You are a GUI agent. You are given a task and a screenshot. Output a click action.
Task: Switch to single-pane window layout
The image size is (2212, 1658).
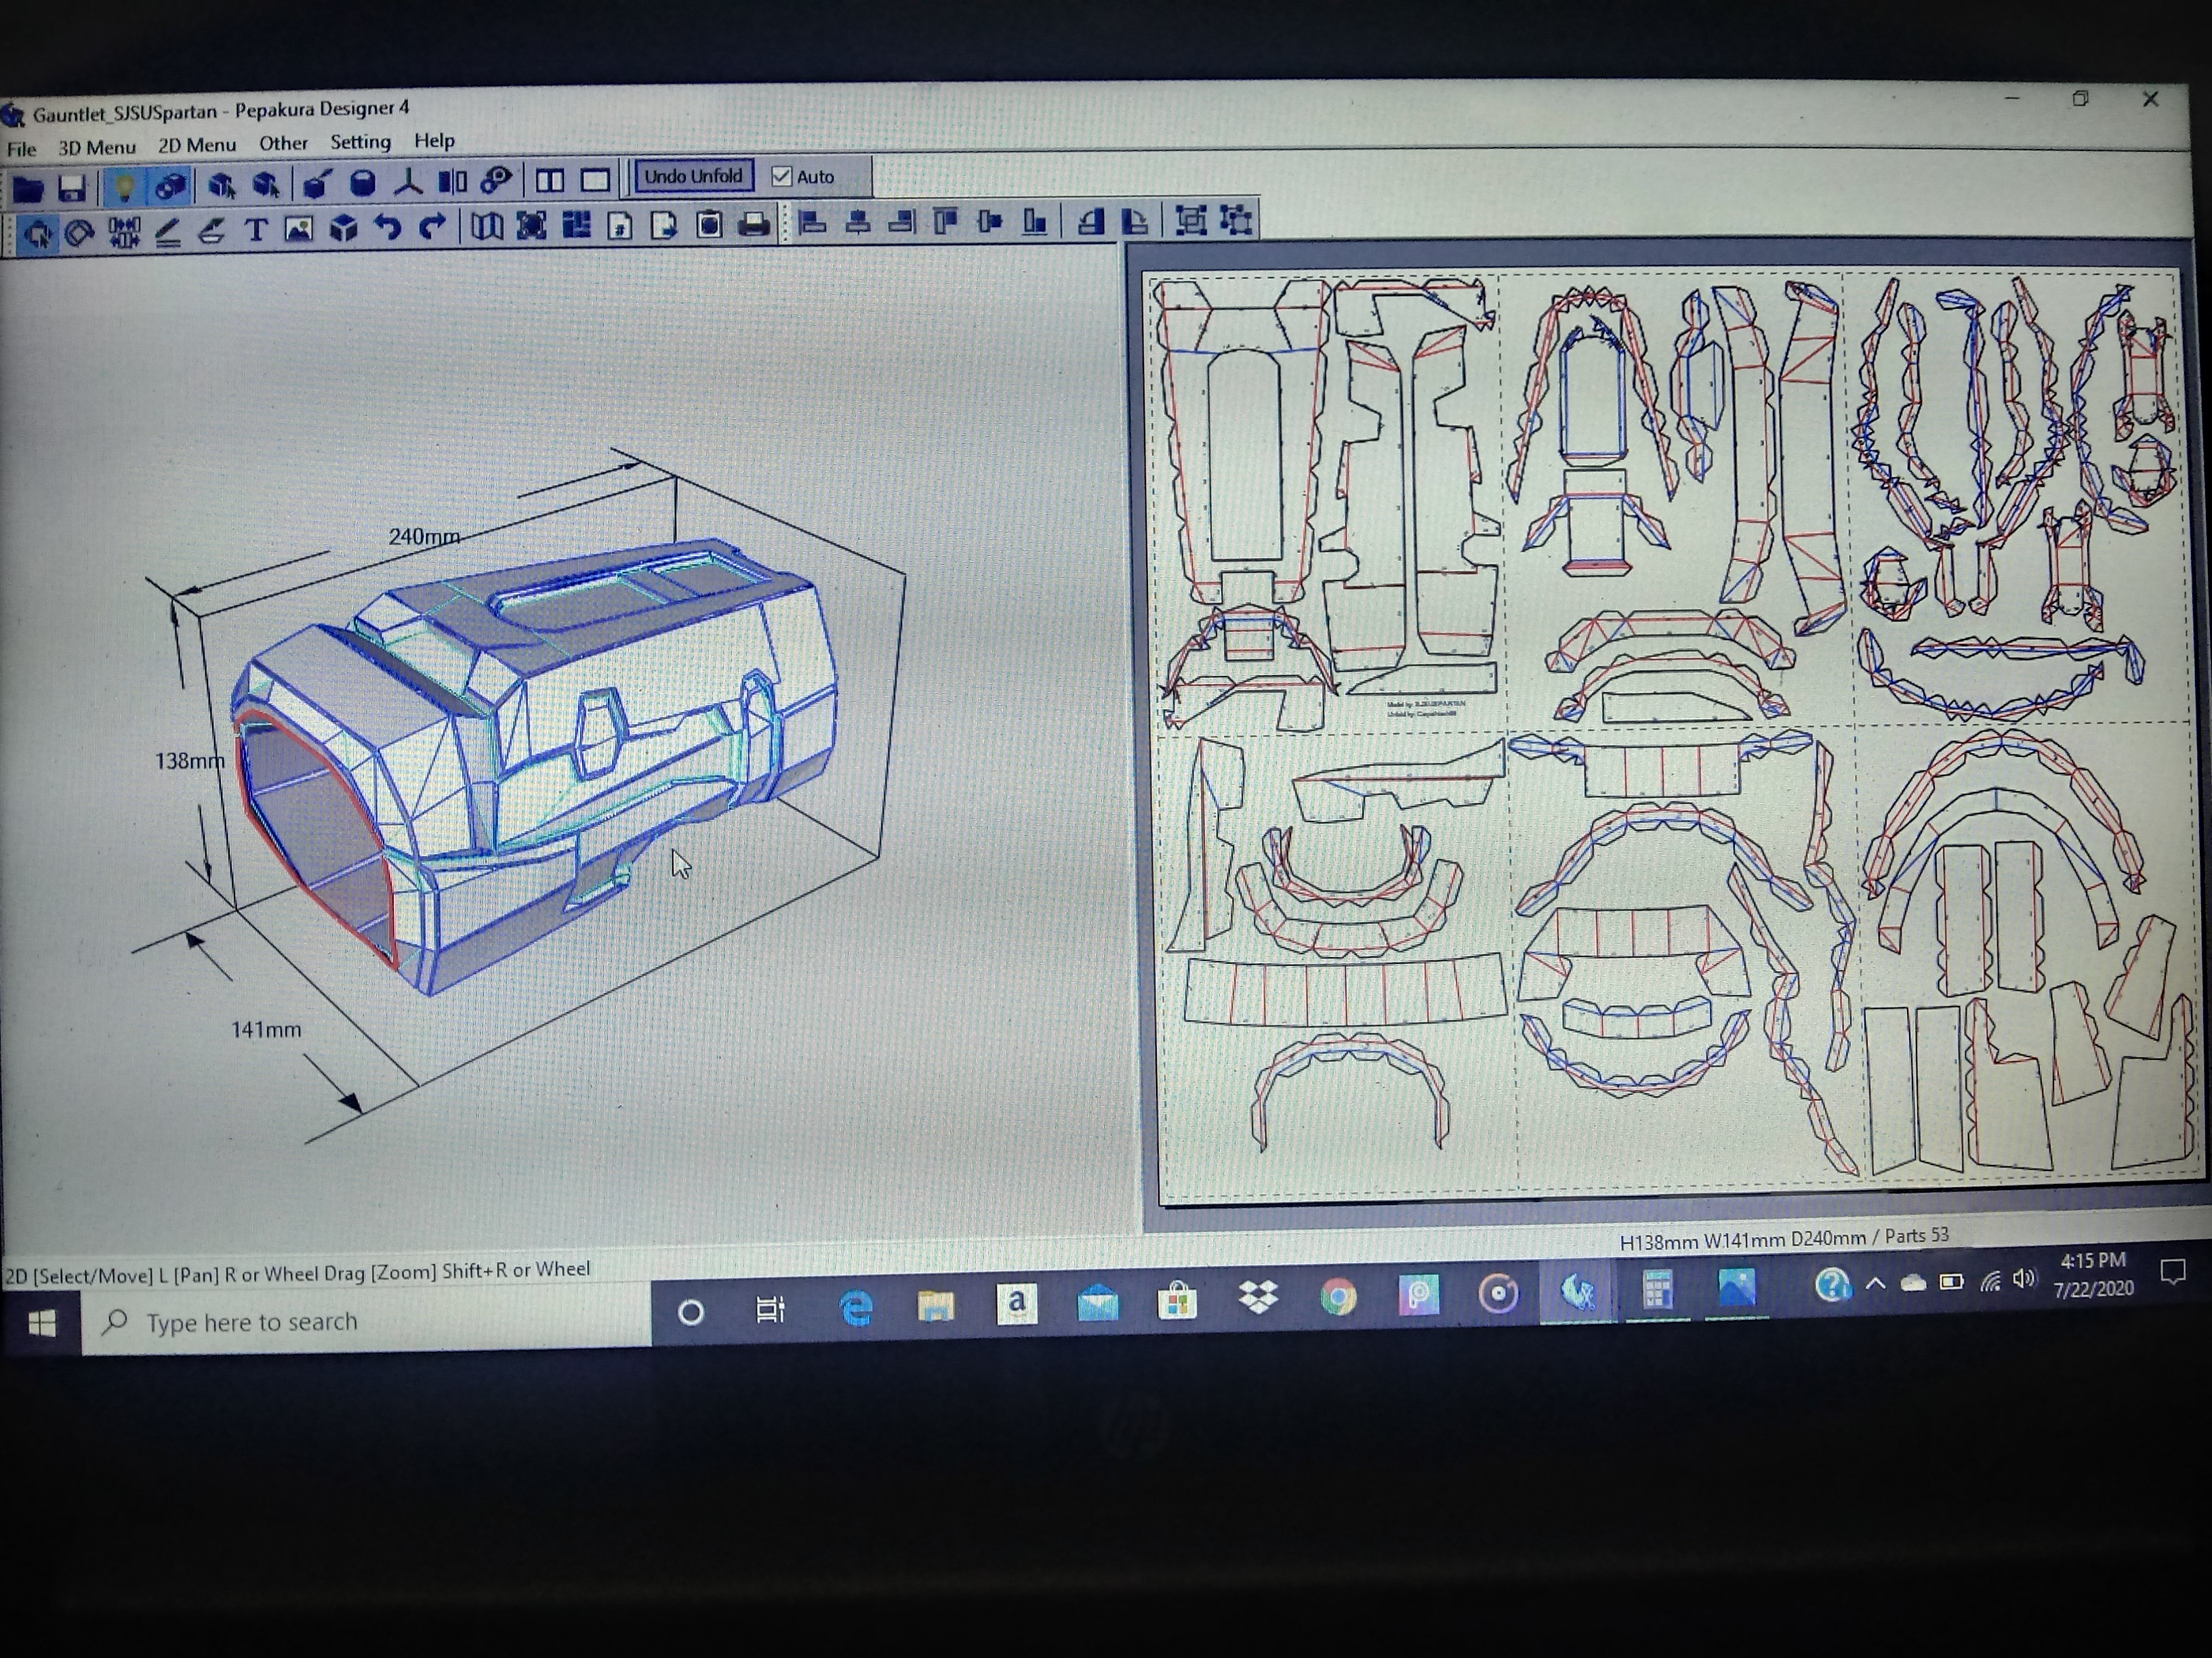595,179
